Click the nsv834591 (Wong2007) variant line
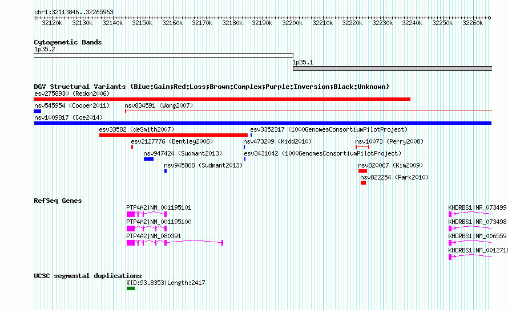Image resolution: width=508 pixels, height=310 pixels. (x=308, y=111)
